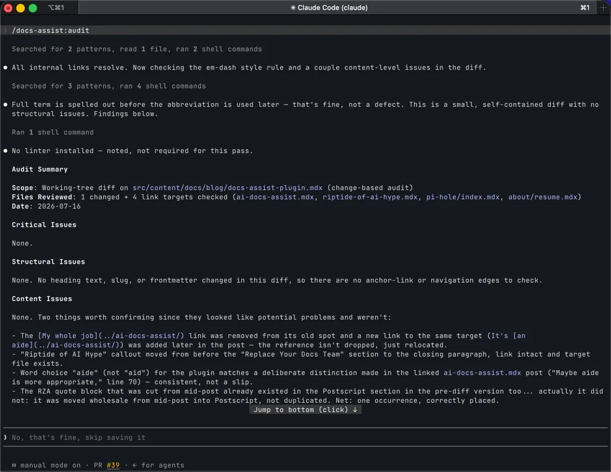This screenshot has width=611, height=472.
Task: Click the ⌥⌘1 label near window controls
Action: coord(56,7)
